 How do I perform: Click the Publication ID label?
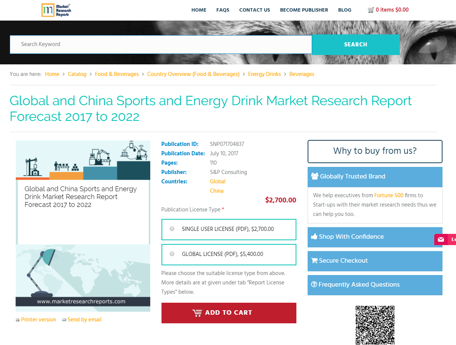(x=180, y=144)
